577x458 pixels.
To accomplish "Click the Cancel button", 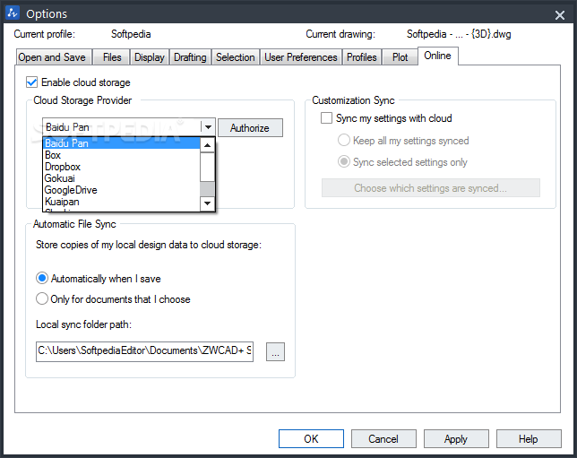I will coord(383,439).
